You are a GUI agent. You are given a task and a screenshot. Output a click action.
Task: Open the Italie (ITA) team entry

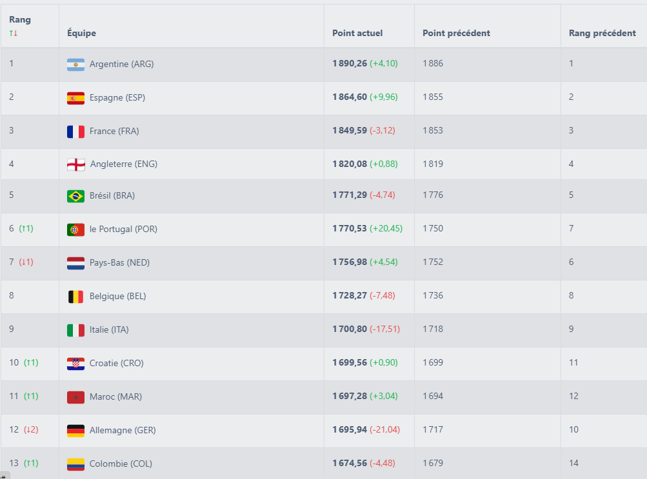(109, 329)
